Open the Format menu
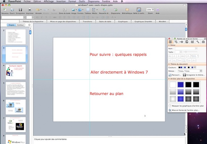Viewport: 207px width, 144px height. tap(72, 1)
